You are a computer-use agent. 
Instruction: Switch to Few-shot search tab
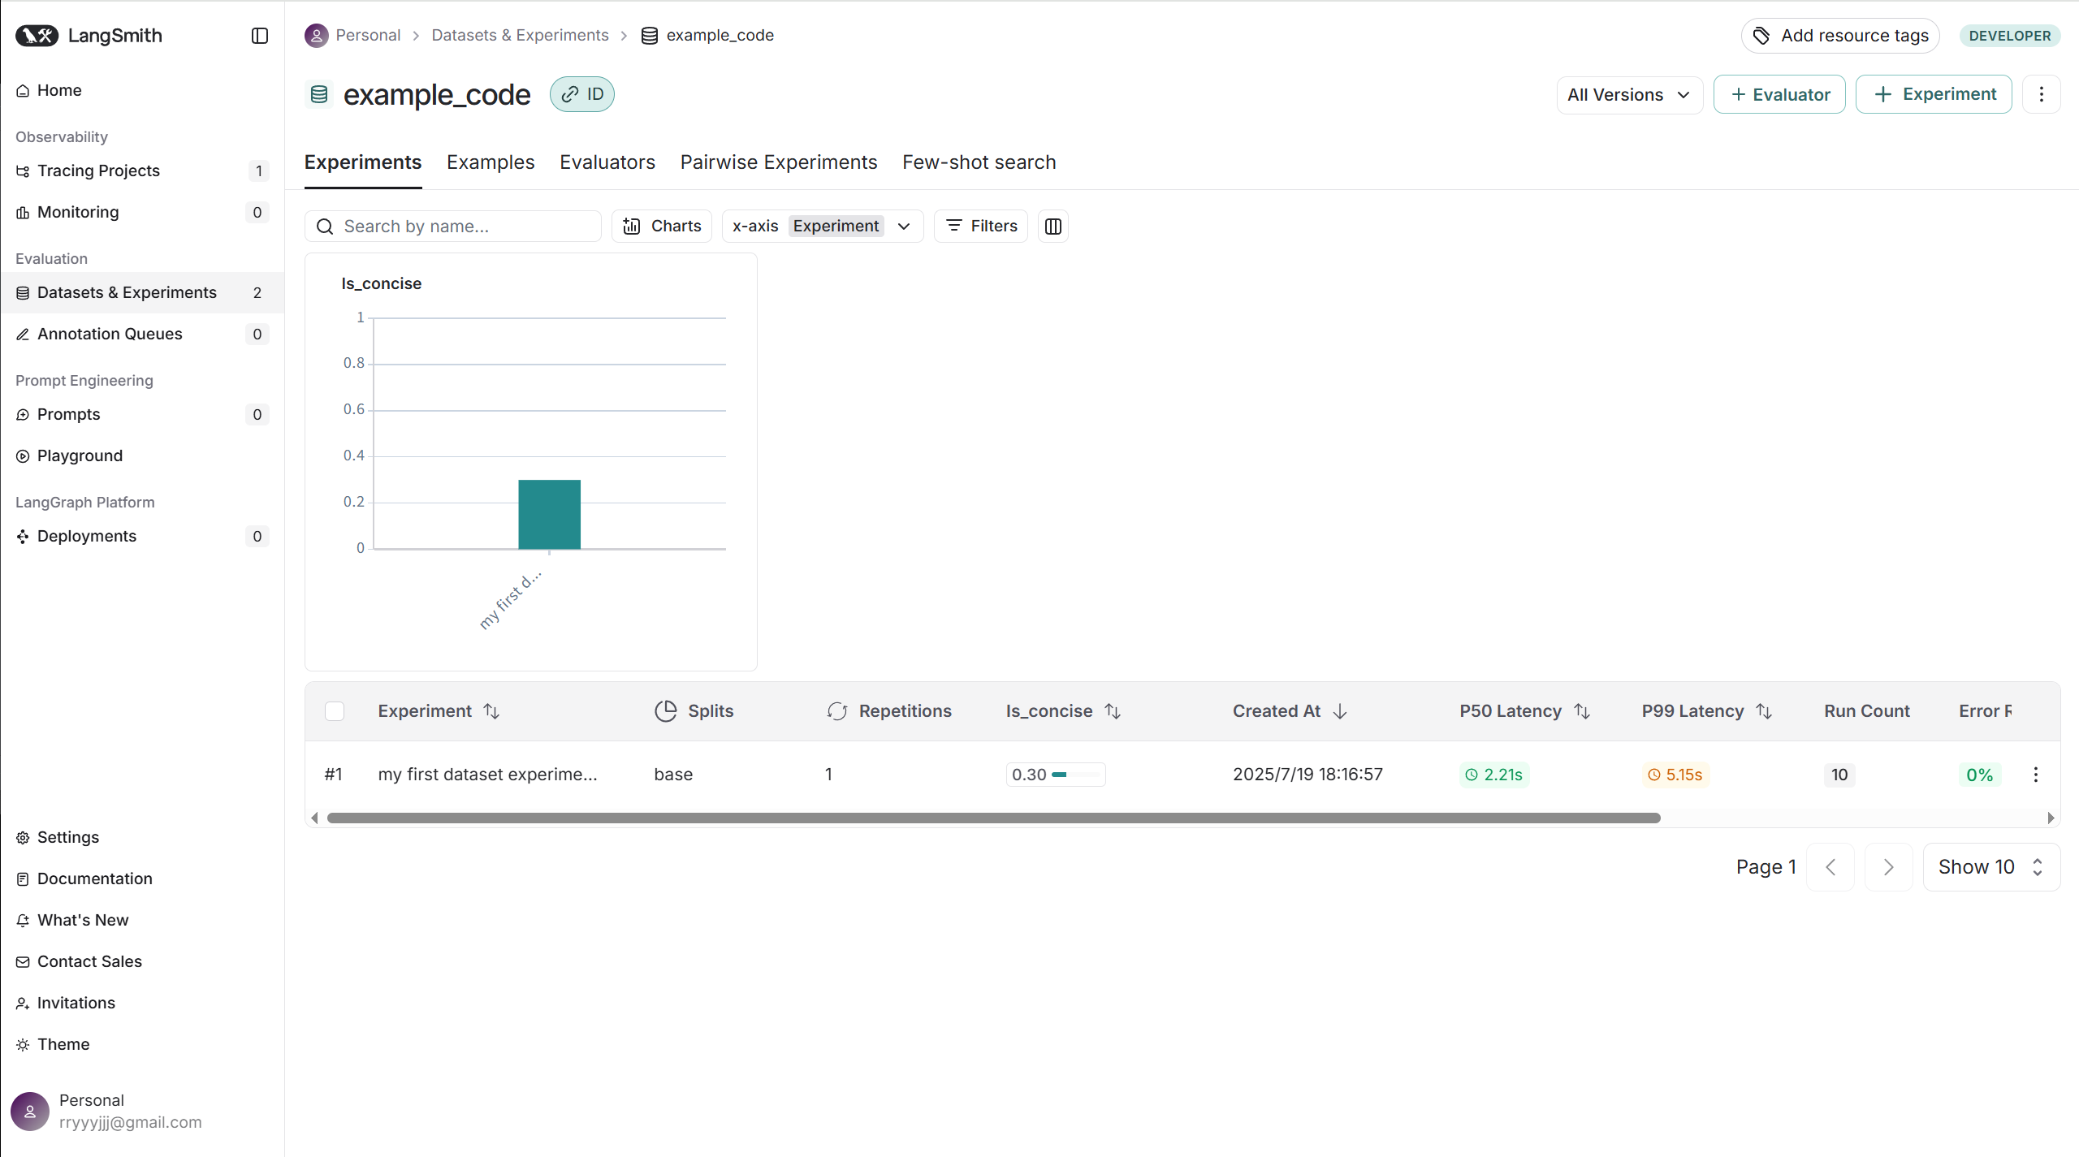pos(979,162)
